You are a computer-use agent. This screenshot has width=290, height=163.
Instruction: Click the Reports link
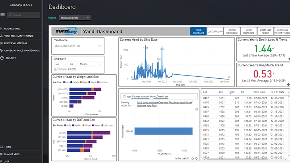[52, 18]
